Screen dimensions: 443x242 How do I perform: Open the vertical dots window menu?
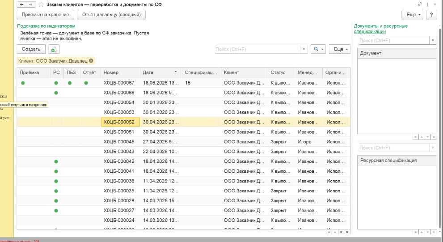coord(427,4)
